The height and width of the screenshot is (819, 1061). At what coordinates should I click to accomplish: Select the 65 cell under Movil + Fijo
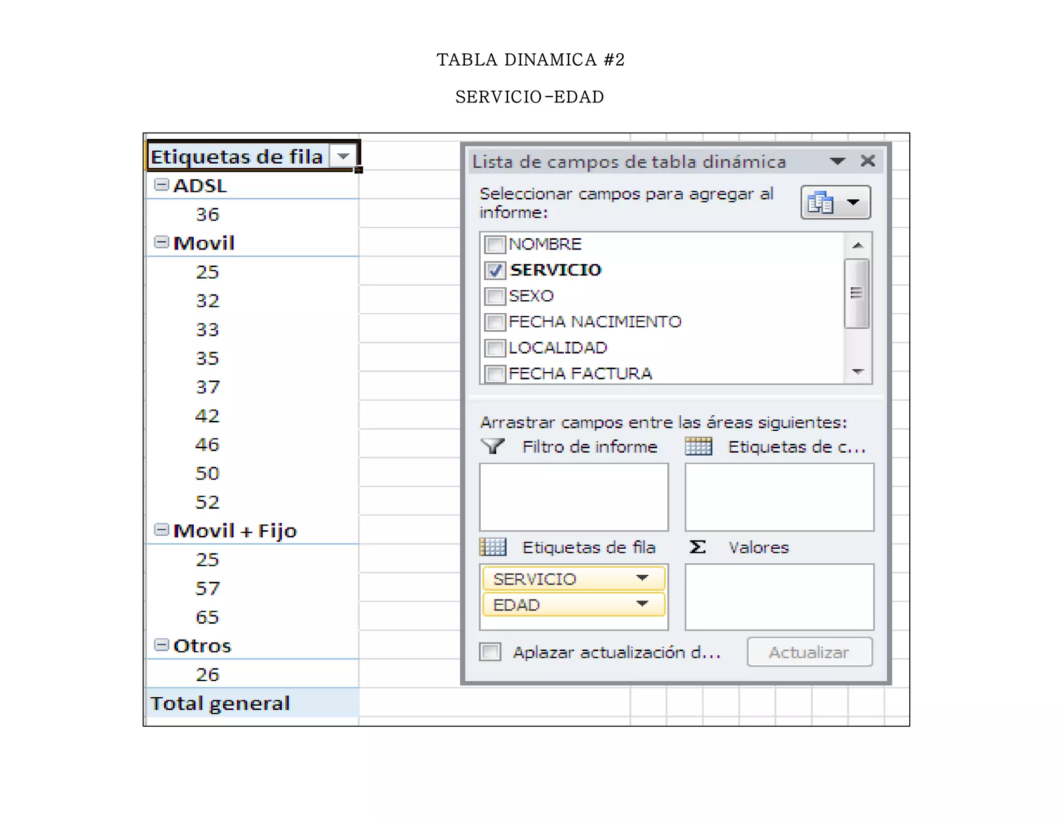tap(252, 617)
